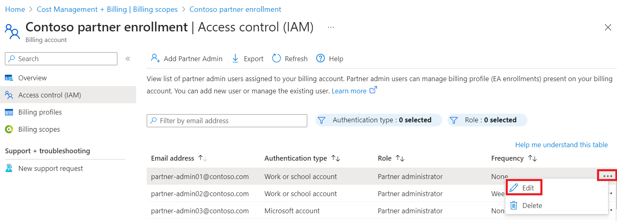Screen dimensions: 617x221
Task: Click the Refresh icon
Action: coord(277,58)
